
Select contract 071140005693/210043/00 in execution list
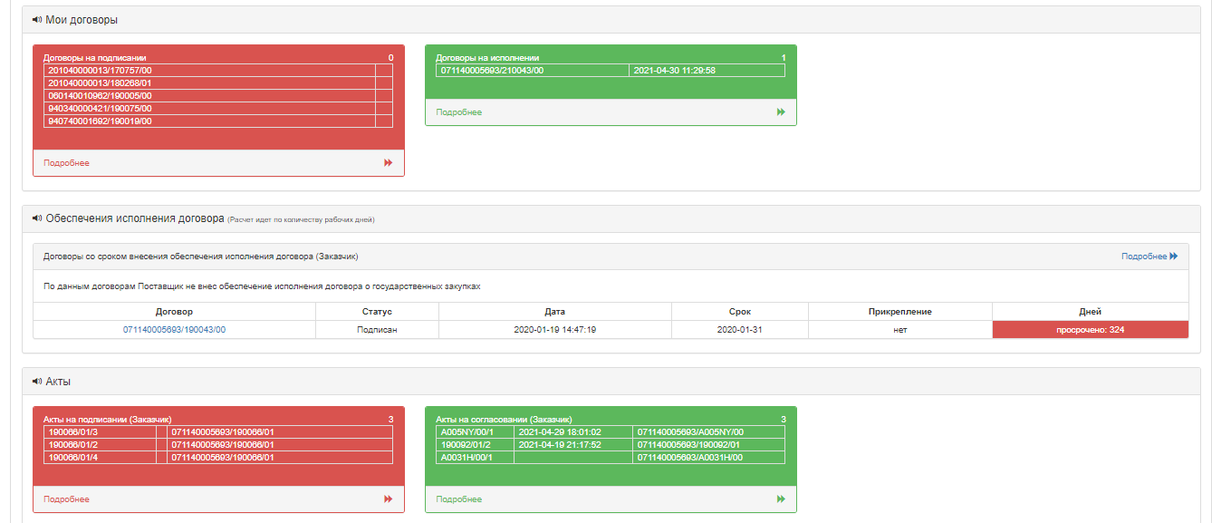pos(492,71)
